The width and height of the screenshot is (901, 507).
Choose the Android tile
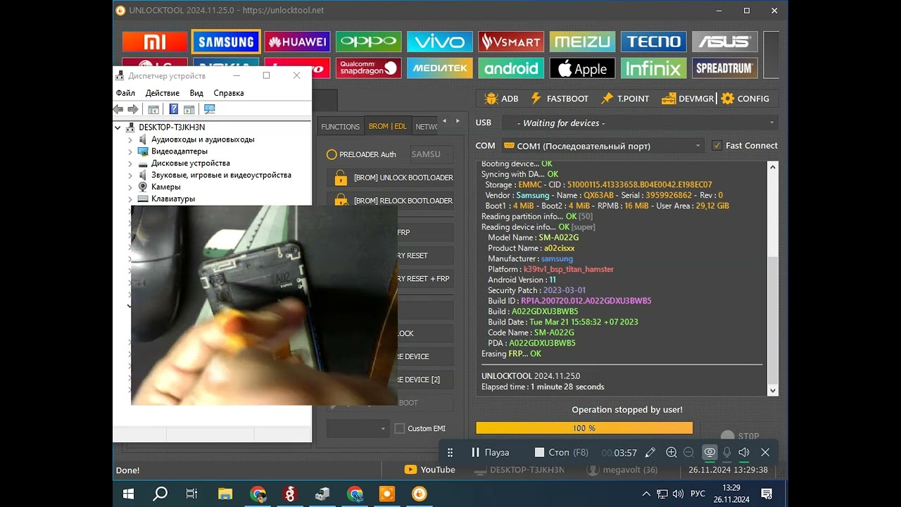click(x=511, y=68)
